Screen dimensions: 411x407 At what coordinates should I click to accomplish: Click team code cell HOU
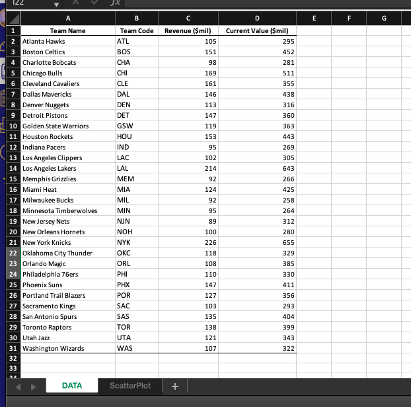[x=137, y=136]
